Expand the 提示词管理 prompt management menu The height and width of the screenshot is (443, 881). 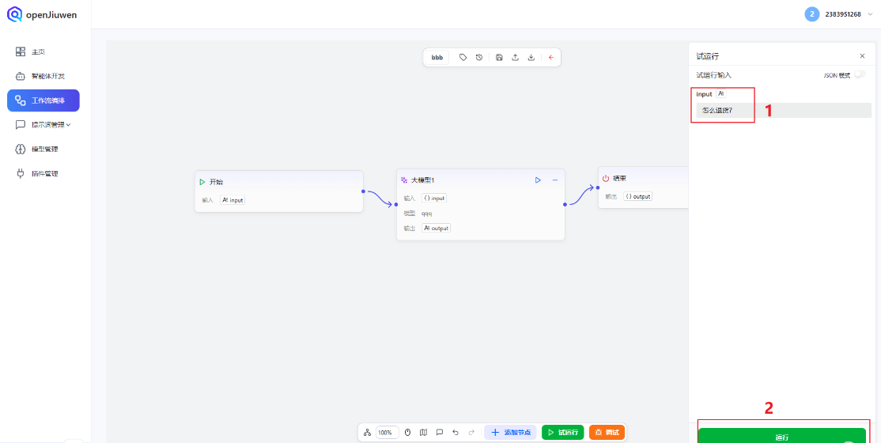[43, 125]
